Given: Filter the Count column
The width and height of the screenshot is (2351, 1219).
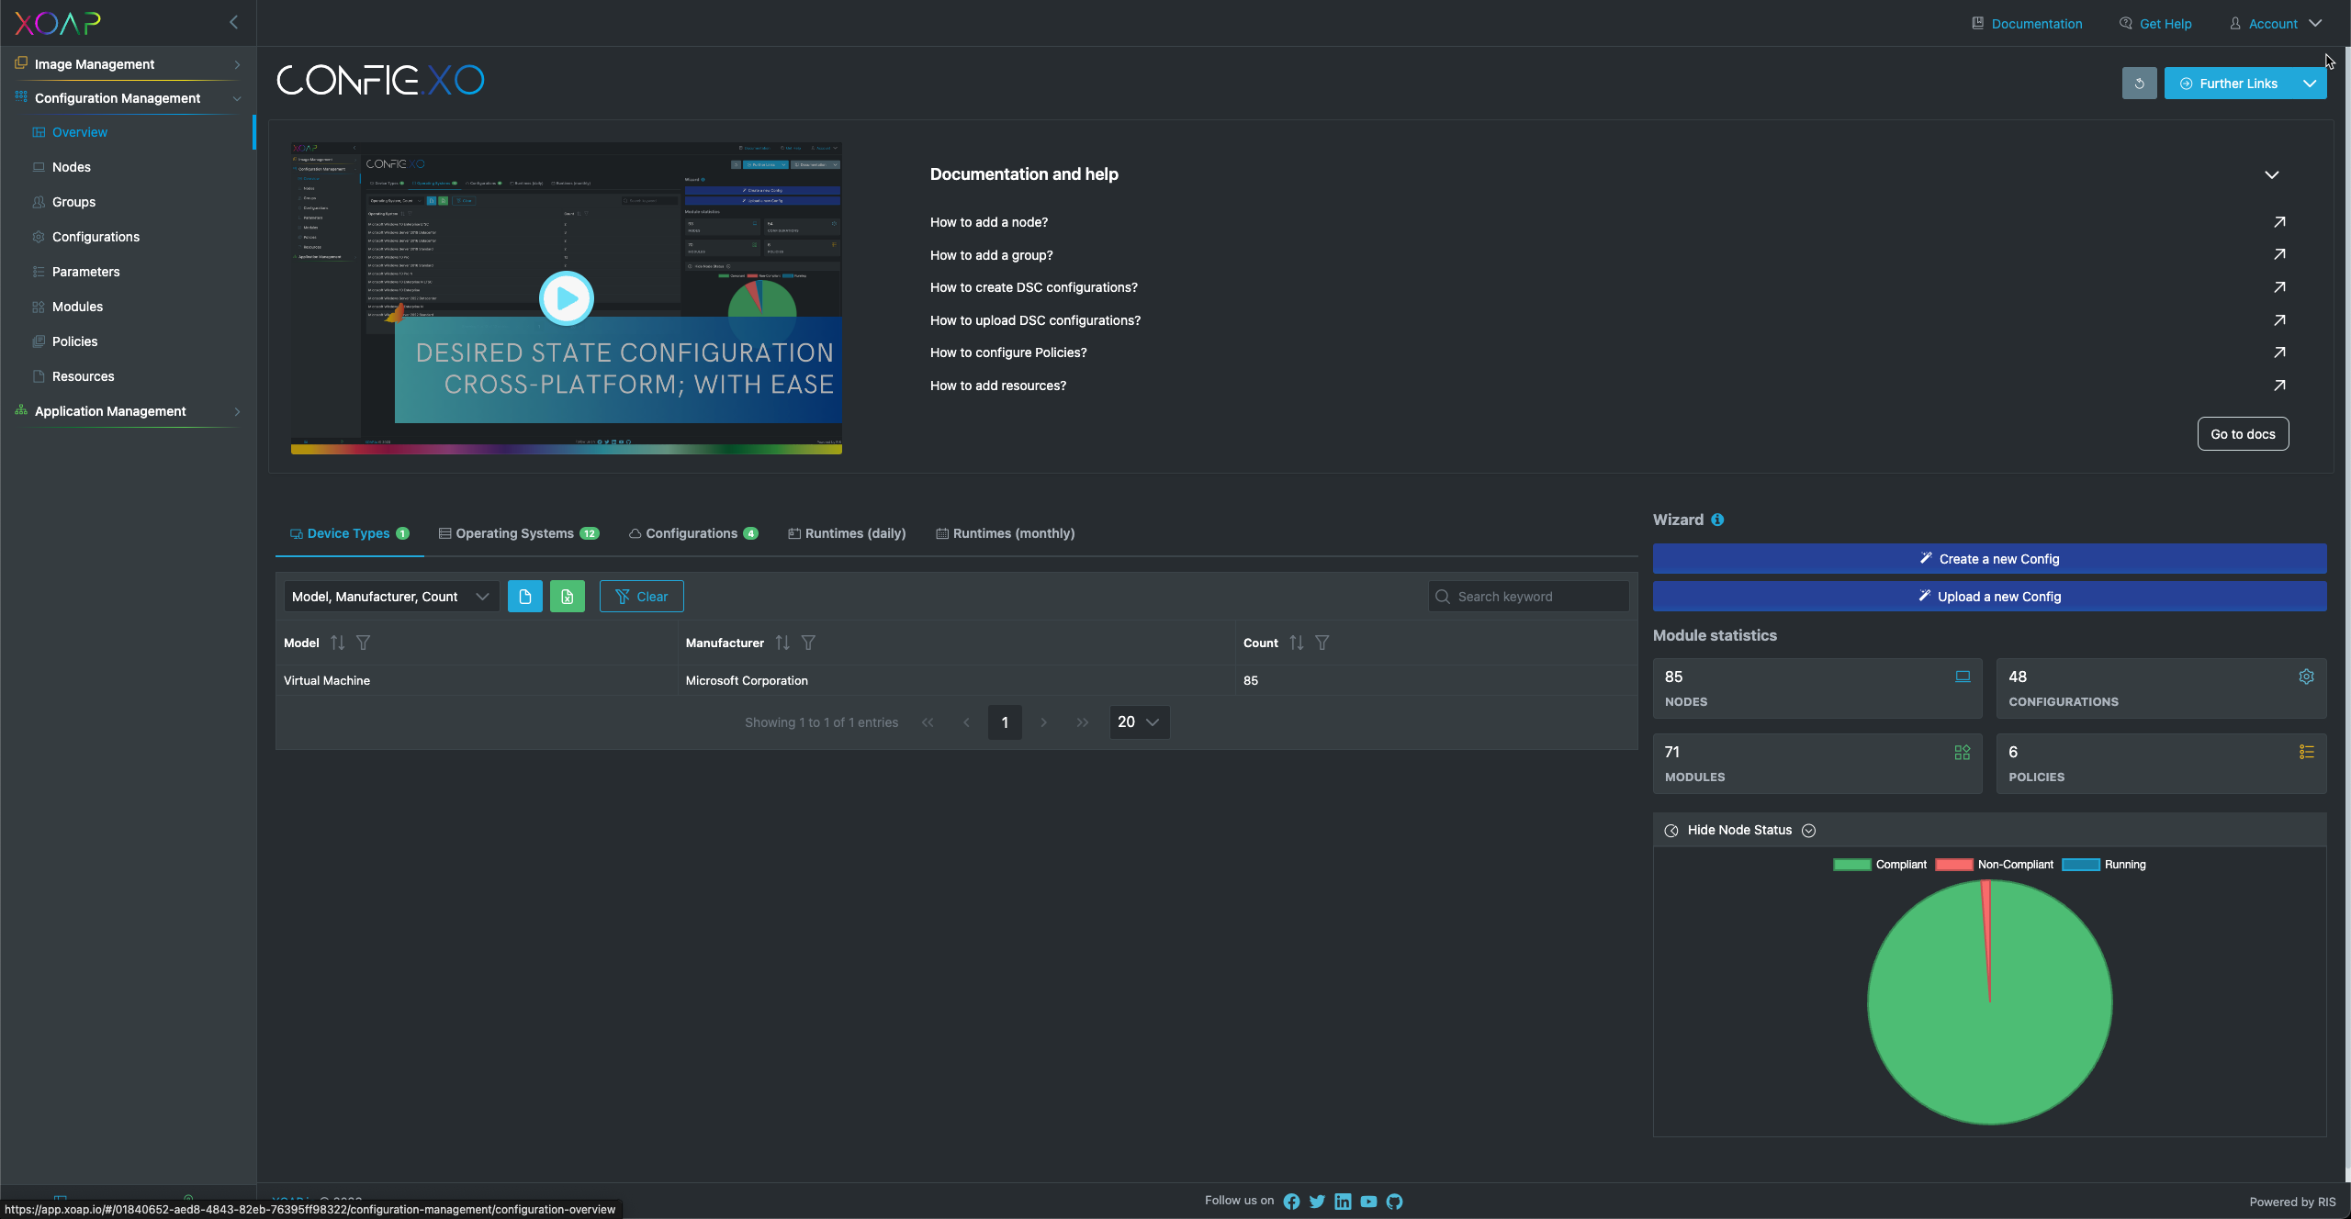Looking at the screenshot, I should pos(1322,643).
